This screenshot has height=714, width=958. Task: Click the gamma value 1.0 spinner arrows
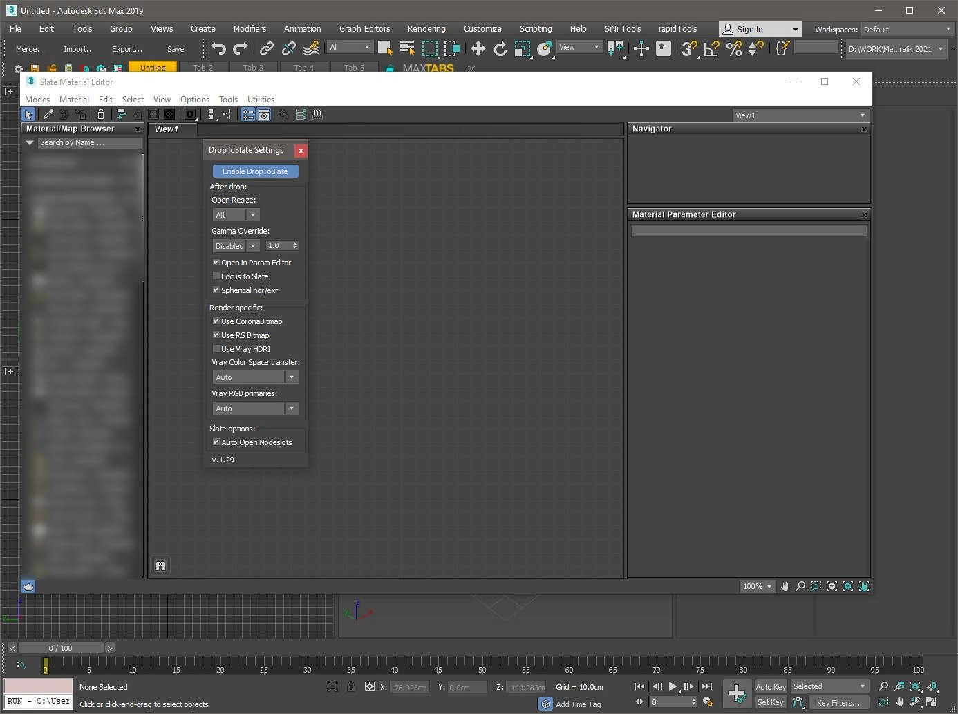pyautogui.click(x=295, y=246)
